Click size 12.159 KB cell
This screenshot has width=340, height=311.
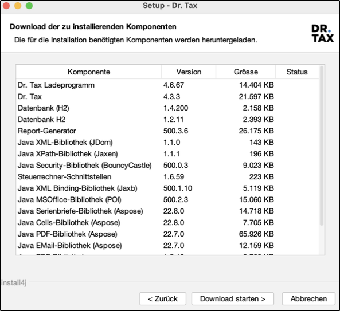tap(256, 246)
